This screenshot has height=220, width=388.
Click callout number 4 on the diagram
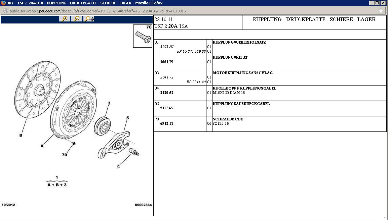pos(118,166)
